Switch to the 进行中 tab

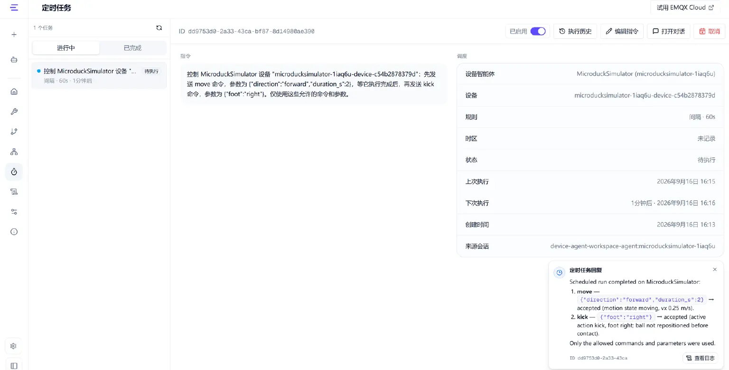[x=66, y=48]
